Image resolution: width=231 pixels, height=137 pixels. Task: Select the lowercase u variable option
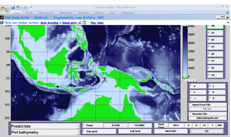(191, 86)
